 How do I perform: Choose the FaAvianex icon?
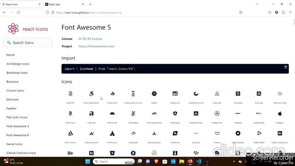point(175,133)
